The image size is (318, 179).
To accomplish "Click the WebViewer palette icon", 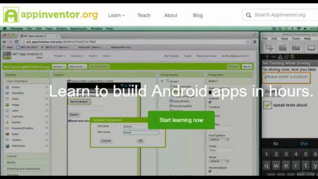I will coord(7,146).
